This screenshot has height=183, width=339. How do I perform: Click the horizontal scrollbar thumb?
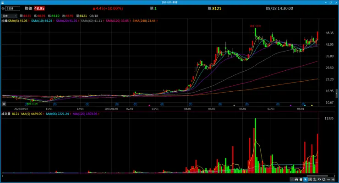click(317, 176)
